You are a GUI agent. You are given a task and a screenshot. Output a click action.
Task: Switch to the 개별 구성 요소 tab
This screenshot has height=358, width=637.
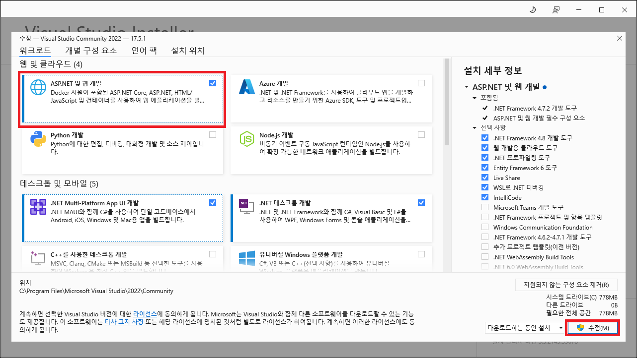(x=91, y=51)
